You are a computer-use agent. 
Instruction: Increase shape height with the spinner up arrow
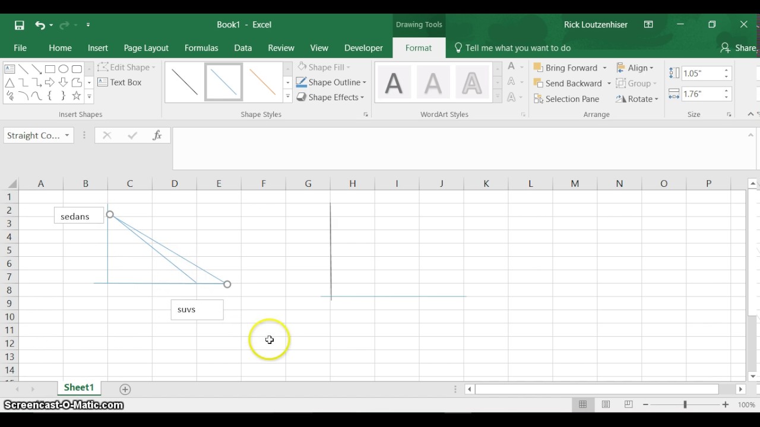click(726, 70)
